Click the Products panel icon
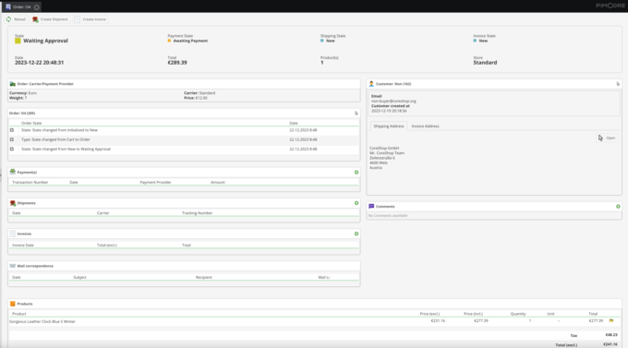 pos(12,304)
